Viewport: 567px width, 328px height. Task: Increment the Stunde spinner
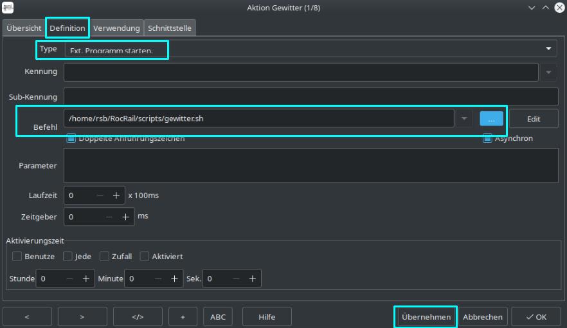(x=86, y=278)
